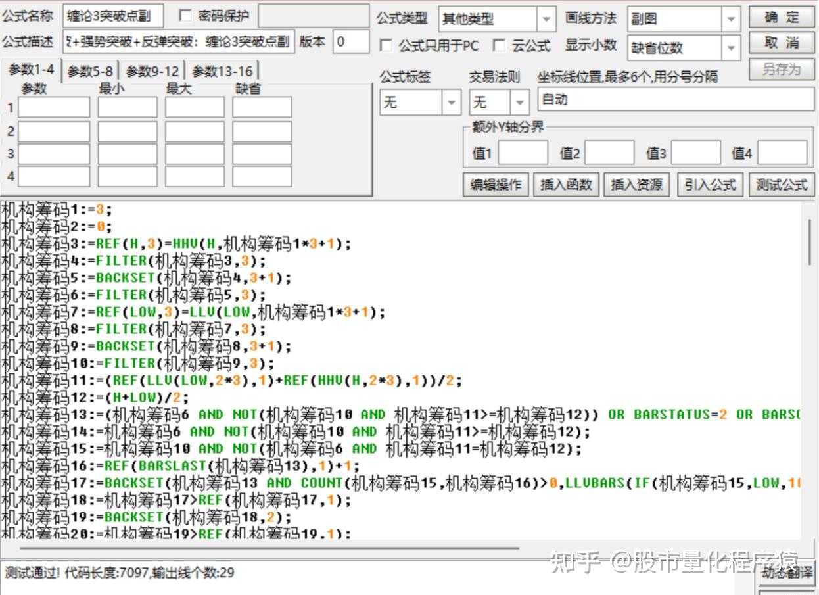Click the 另存为 button

point(782,69)
